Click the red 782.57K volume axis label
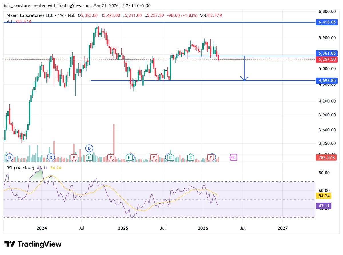Screen dimensions: 343x255 click(x=327, y=157)
